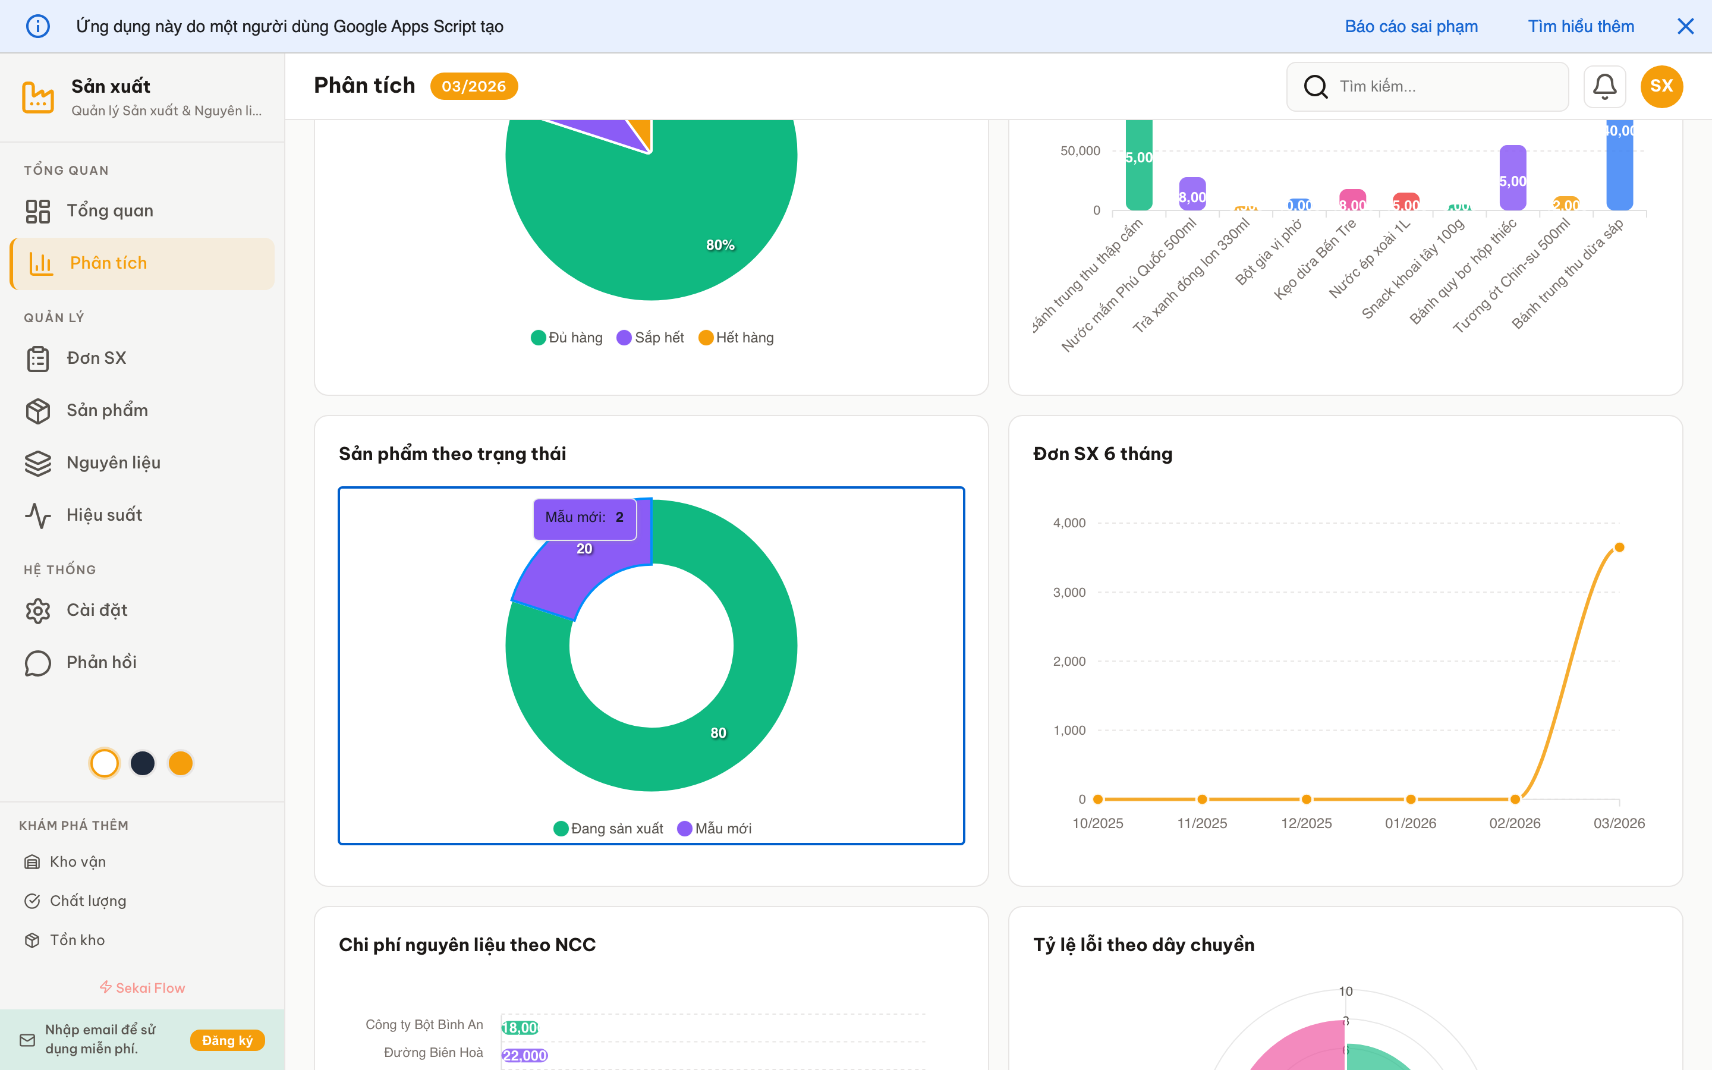Open the Tổng quan menu item

coord(109,211)
